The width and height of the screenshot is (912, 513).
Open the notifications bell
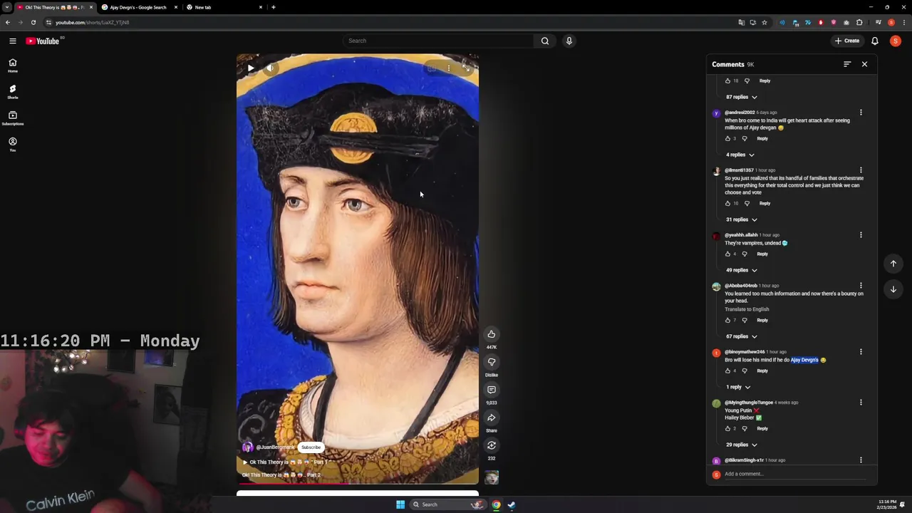click(875, 41)
